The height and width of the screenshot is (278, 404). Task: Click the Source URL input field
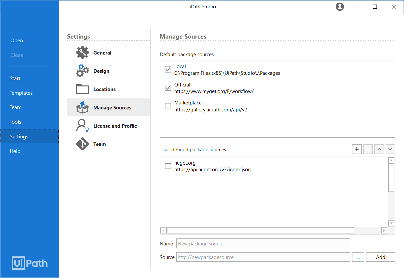tap(263, 257)
